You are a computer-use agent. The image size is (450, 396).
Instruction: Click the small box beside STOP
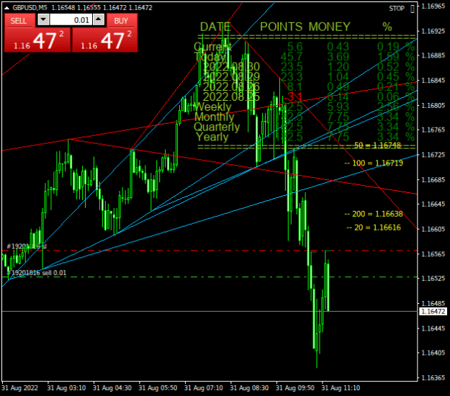pos(413,9)
